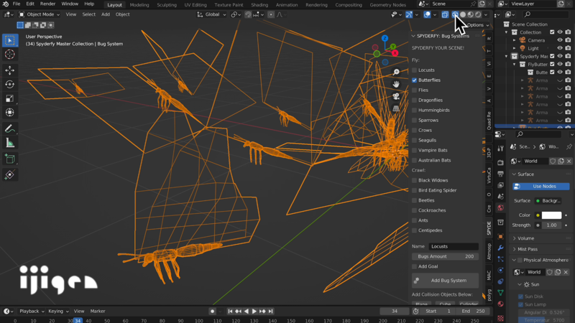Adjust the Bugs Amount 200 field

[445, 256]
